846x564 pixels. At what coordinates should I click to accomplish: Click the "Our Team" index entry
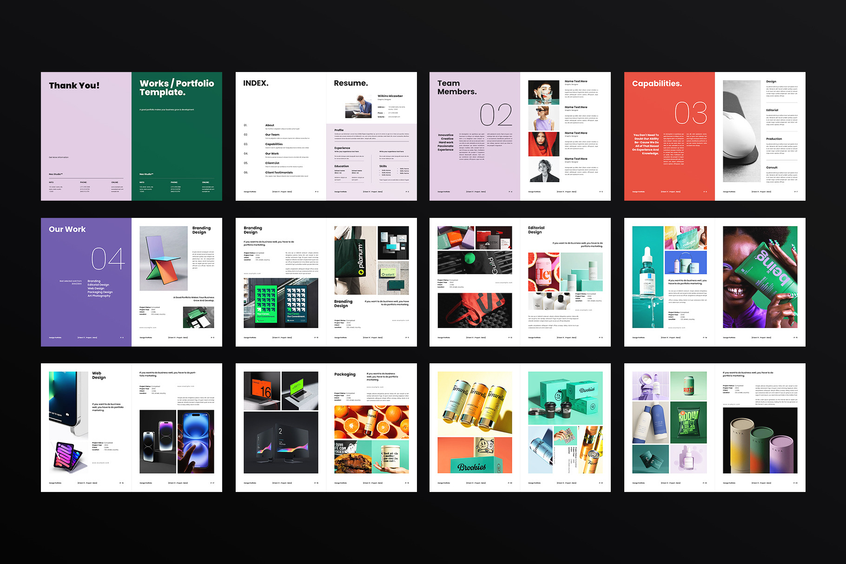272,135
